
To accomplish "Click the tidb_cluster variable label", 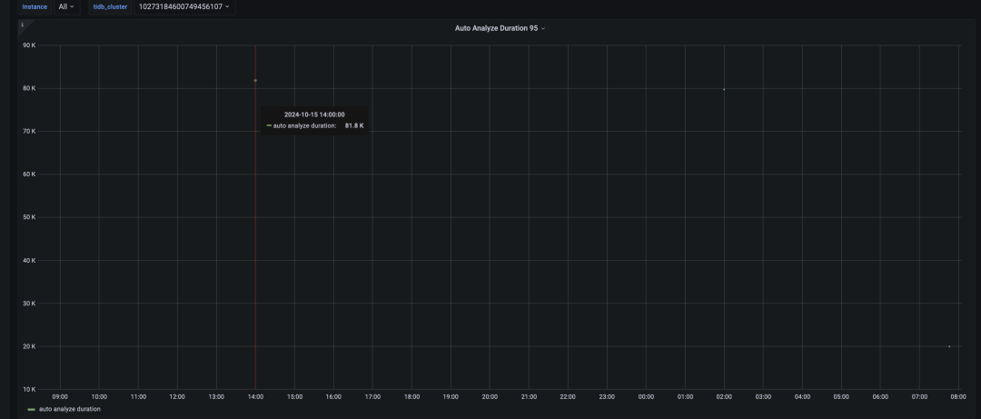I will pyautogui.click(x=110, y=7).
